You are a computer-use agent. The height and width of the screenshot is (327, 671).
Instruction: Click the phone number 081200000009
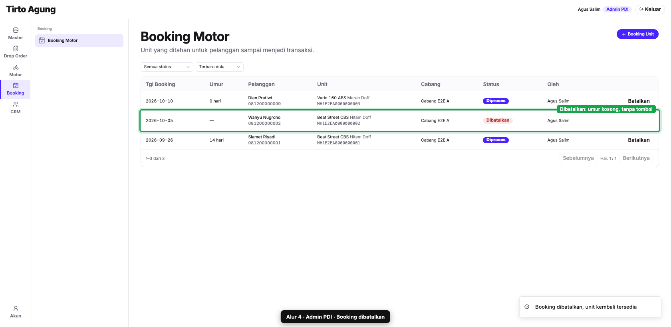[x=264, y=104]
